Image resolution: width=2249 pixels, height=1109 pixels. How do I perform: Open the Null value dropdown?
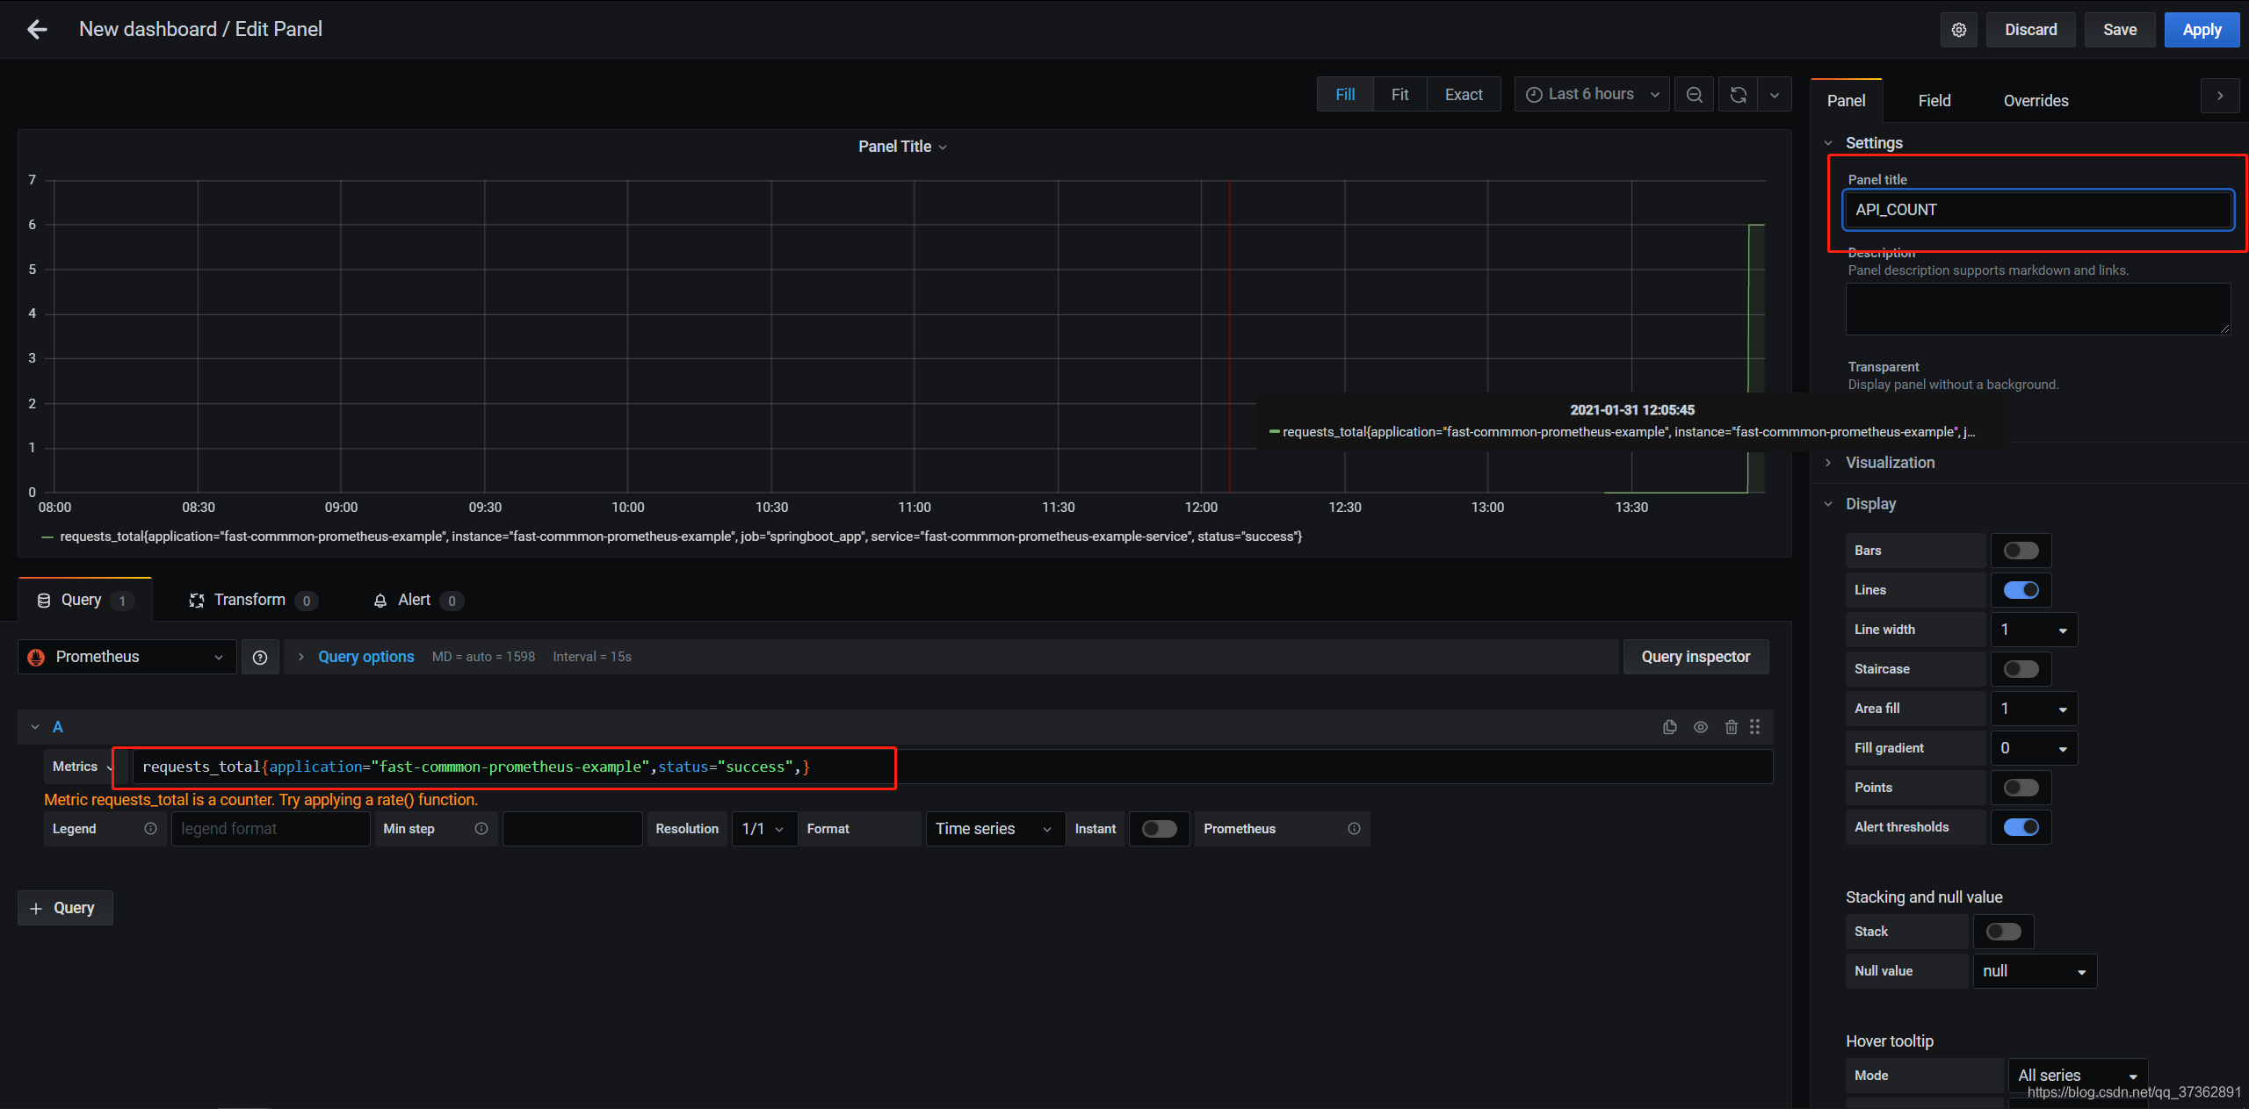[x=2035, y=971]
